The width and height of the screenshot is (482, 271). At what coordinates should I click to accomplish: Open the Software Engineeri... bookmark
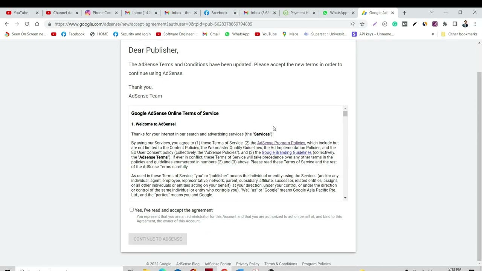pos(177,34)
